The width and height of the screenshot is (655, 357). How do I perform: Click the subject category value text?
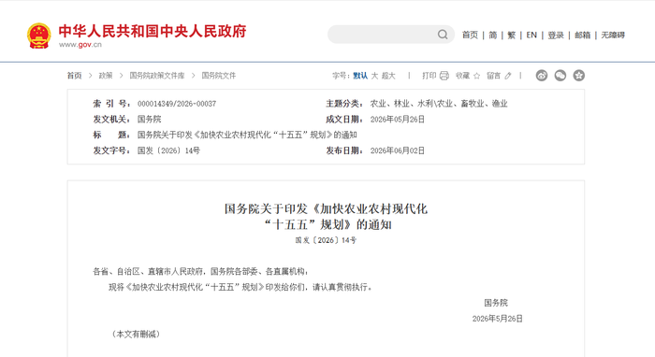click(x=439, y=104)
